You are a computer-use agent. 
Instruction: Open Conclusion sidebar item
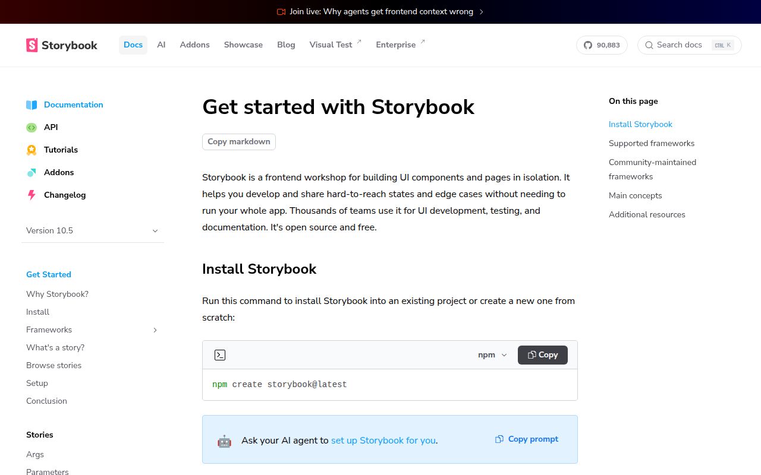click(x=46, y=401)
